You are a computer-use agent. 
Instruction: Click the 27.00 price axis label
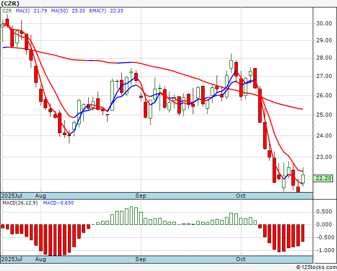tap(324, 76)
